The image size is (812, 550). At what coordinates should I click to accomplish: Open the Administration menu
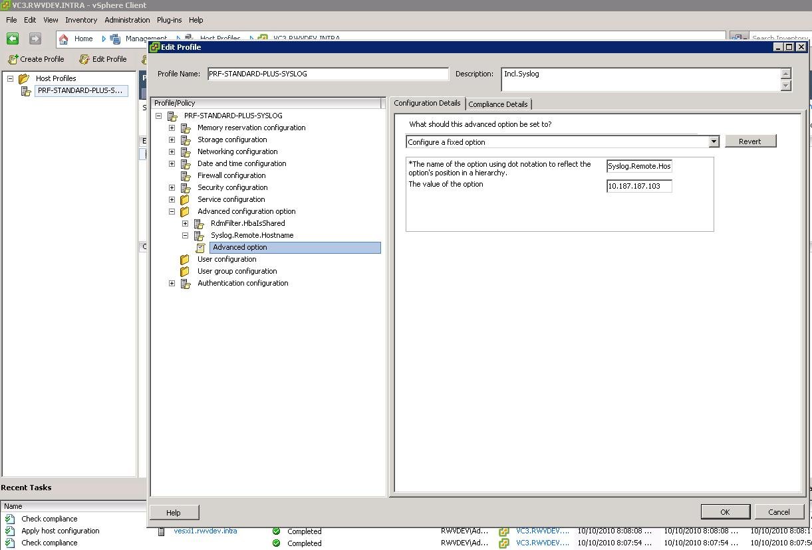tap(127, 20)
